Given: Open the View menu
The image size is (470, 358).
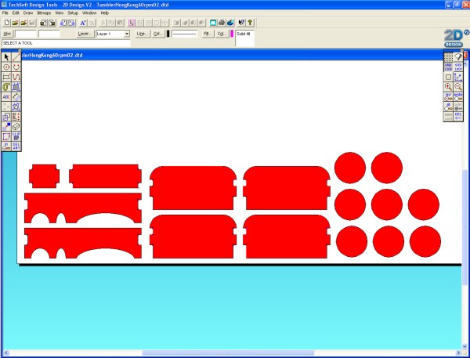Looking at the screenshot, I should pyautogui.click(x=59, y=13).
